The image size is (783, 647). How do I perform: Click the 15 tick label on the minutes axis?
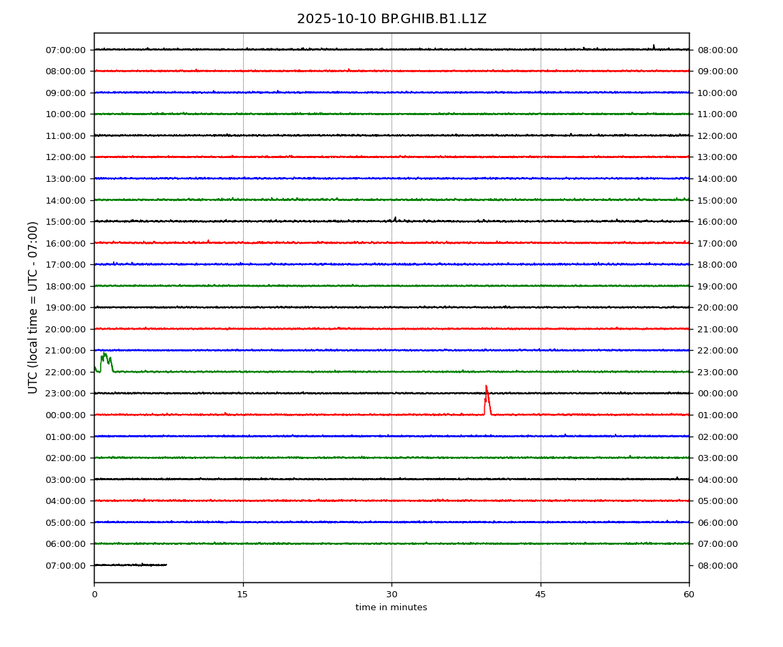point(243,595)
